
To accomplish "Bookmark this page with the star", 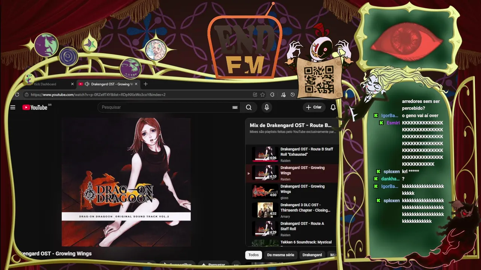I will click(263, 94).
